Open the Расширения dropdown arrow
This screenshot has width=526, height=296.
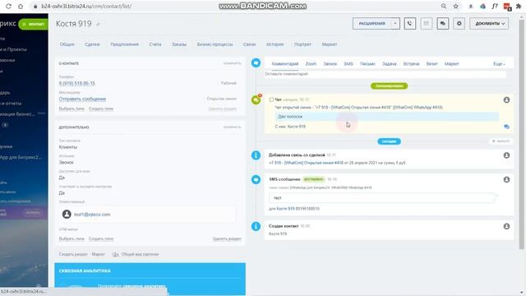click(x=395, y=24)
